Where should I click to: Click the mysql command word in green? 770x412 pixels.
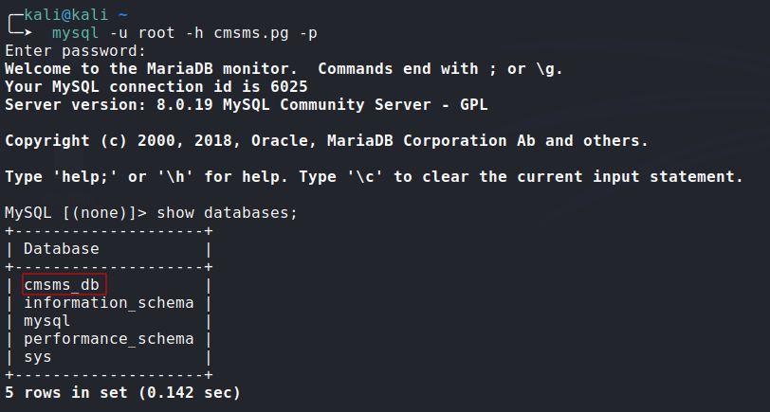pos(75,33)
